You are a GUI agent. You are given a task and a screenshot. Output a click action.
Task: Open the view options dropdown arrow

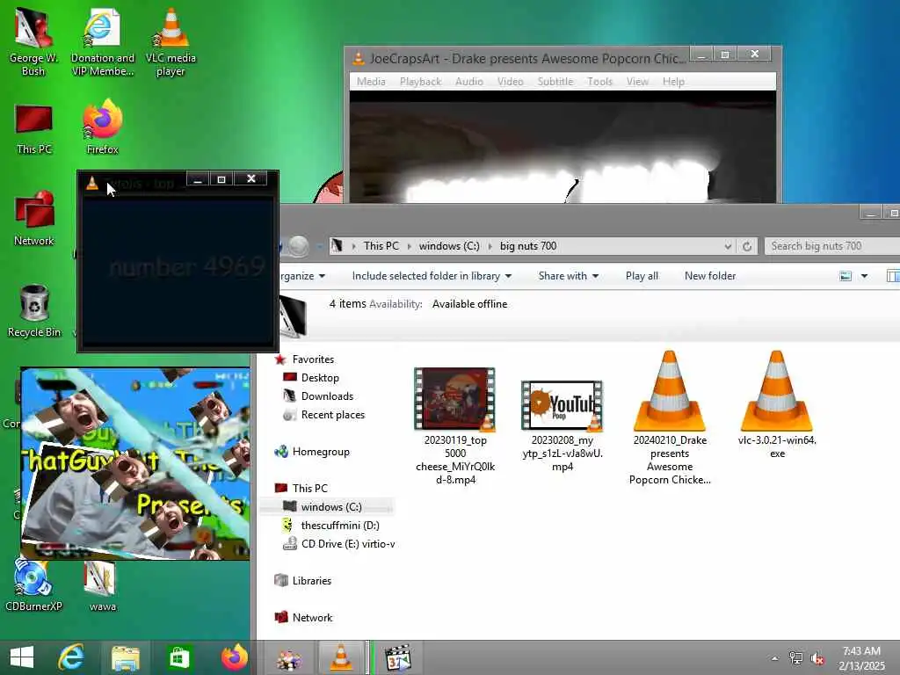click(865, 276)
